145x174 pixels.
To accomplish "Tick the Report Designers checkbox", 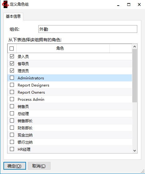I will coord(12,85).
